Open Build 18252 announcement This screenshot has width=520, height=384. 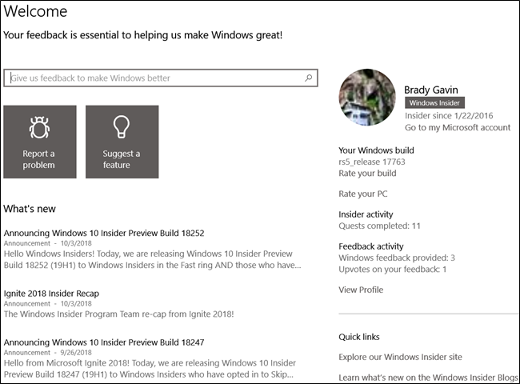pyautogui.click(x=104, y=233)
